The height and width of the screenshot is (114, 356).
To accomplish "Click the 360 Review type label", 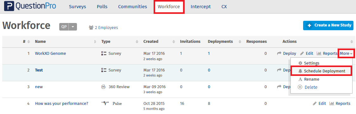I will [119, 87].
